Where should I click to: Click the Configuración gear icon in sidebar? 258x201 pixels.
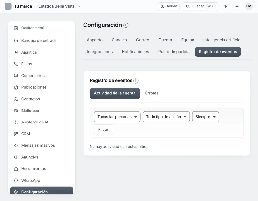pyautogui.click(x=16, y=192)
